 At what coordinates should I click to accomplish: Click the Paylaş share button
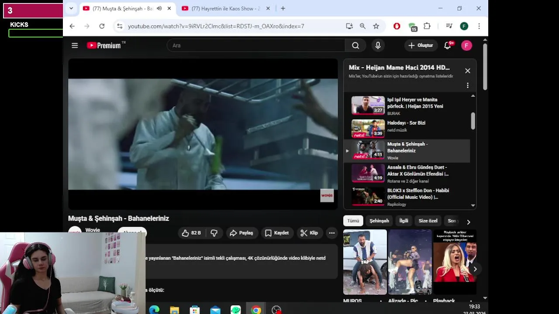pyautogui.click(x=242, y=233)
